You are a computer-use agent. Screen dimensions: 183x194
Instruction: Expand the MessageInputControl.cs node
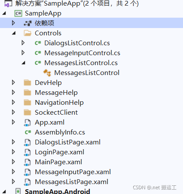point(23,53)
